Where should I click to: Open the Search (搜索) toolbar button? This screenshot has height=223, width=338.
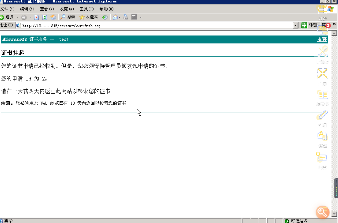[68, 17]
